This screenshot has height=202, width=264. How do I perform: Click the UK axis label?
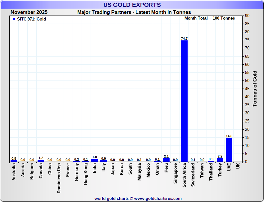238,166
